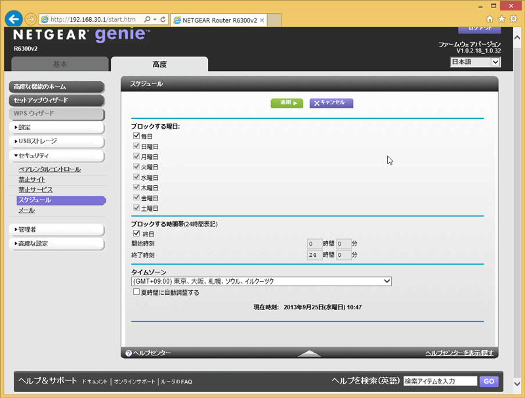The height and width of the screenshot is (398, 525).
Task: Click the browser forward arrow button
Action: click(31, 19)
